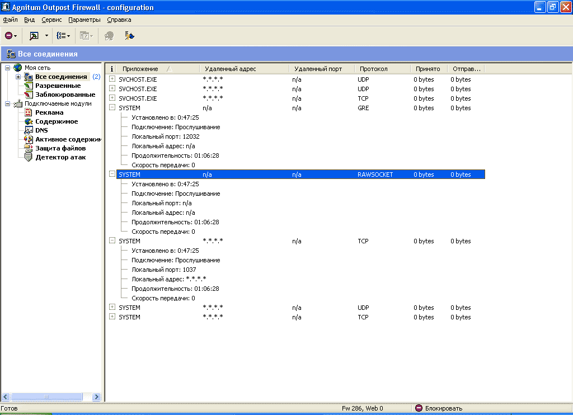Sort by the Удаленный адрес column header
The width and height of the screenshot is (573, 415).
(245, 69)
